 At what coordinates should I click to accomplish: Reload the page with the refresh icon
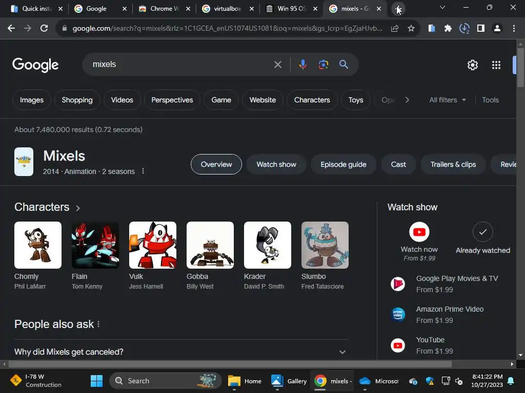pos(44,29)
